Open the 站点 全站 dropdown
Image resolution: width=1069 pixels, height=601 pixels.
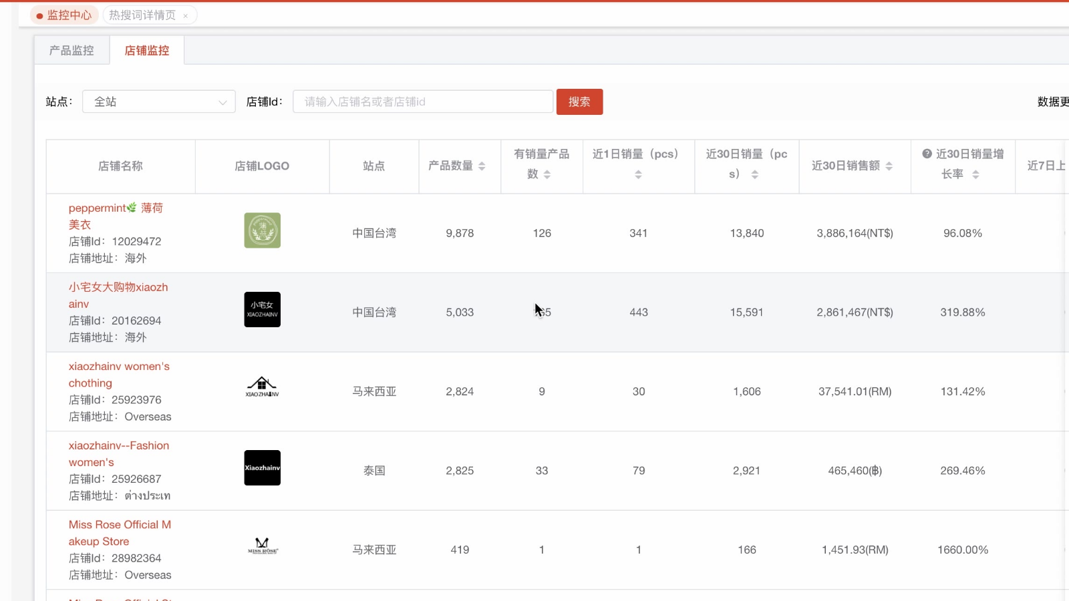(159, 102)
